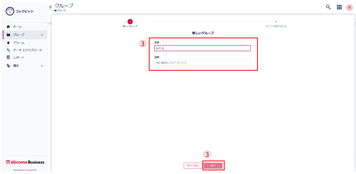
Task: Open the application switcher grid icon
Action: (339, 7)
